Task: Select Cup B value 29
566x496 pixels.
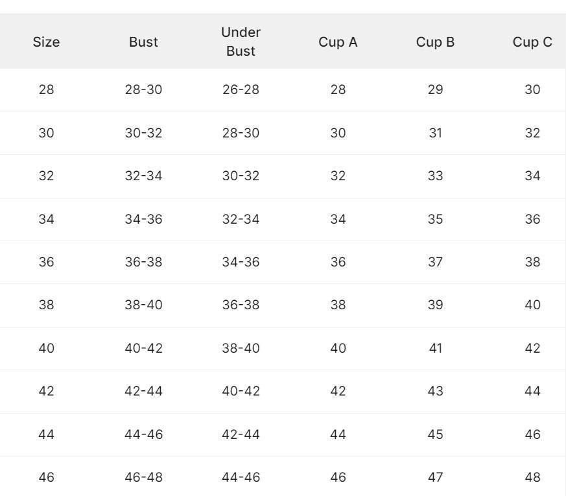Action: 435,89
